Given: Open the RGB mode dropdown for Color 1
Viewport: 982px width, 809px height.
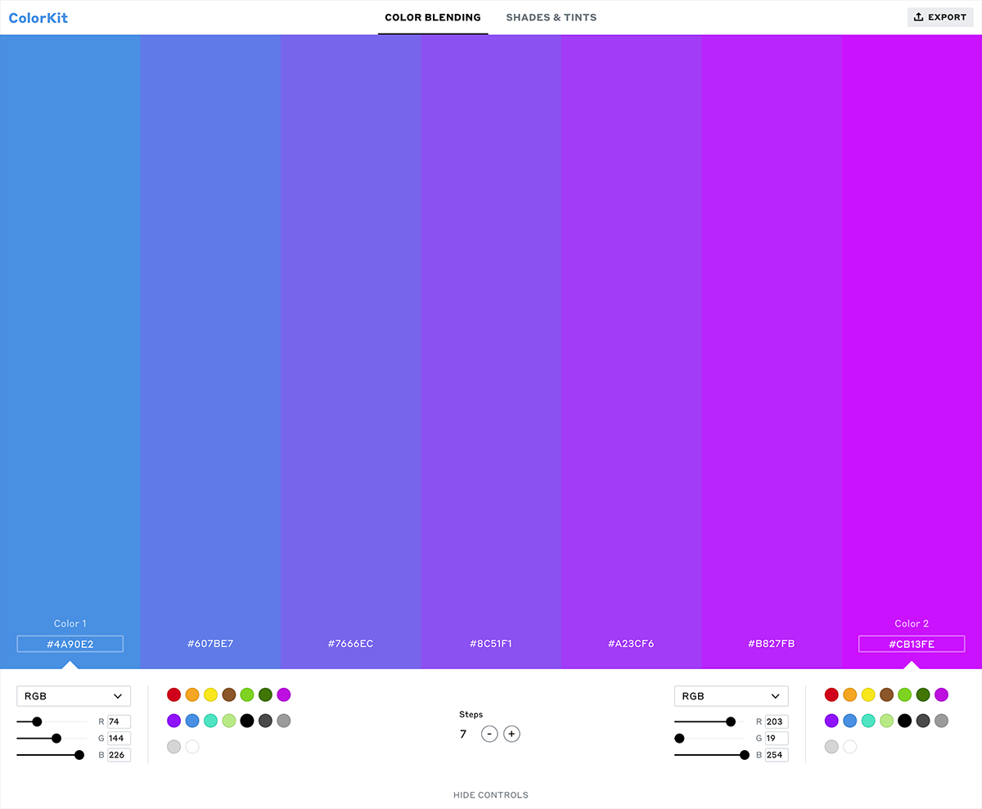Looking at the screenshot, I should tap(74, 695).
